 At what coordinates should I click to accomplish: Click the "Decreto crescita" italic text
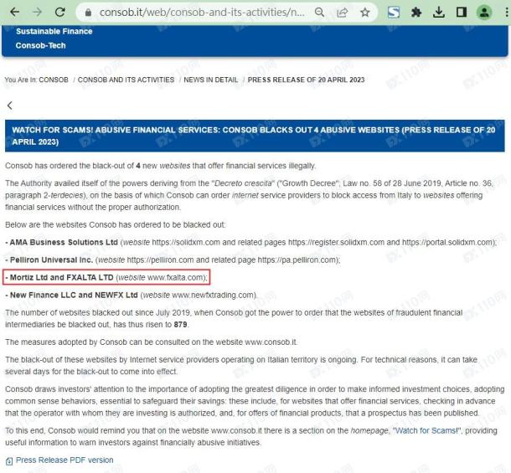(x=243, y=183)
